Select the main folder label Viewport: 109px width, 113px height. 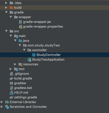point(22,36)
